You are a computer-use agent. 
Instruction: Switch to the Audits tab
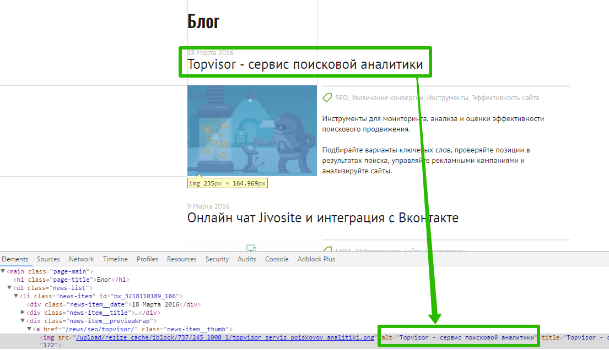pyautogui.click(x=246, y=259)
